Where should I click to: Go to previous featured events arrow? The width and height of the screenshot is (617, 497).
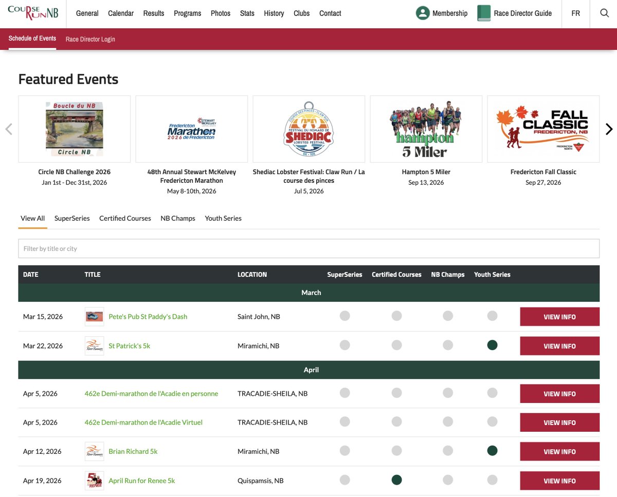[x=8, y=129]
